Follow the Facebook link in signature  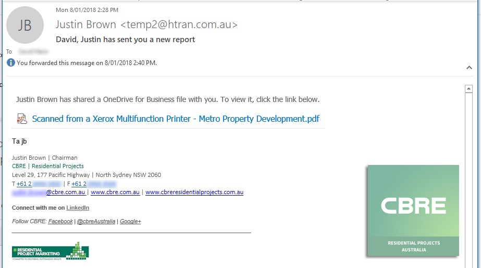click(60, 221)
